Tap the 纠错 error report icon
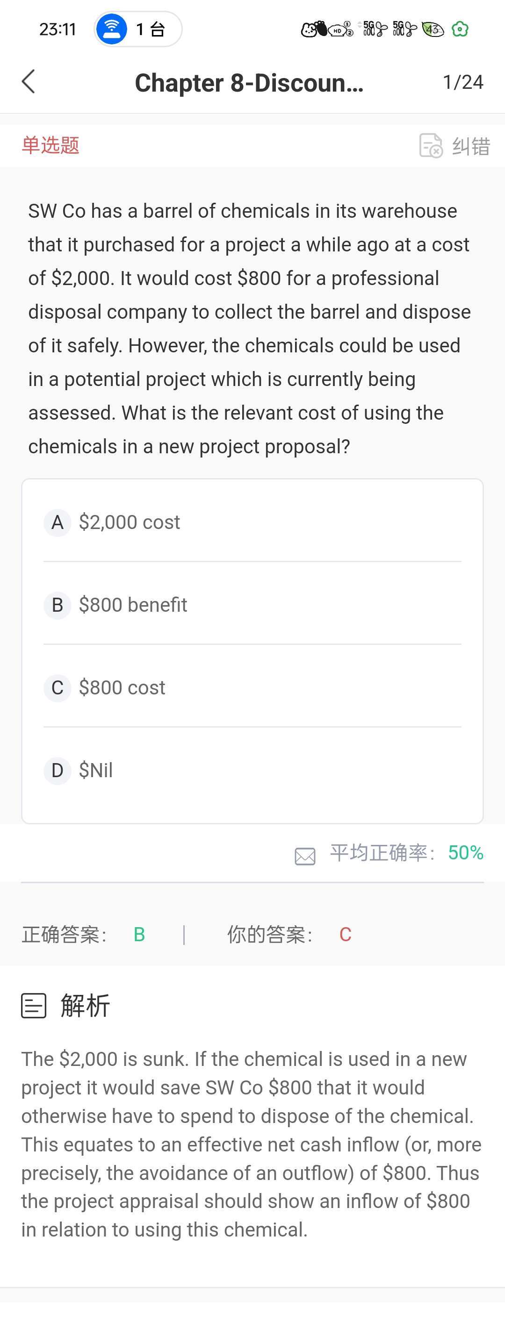Screen dimensions: 505x1344 431,145
